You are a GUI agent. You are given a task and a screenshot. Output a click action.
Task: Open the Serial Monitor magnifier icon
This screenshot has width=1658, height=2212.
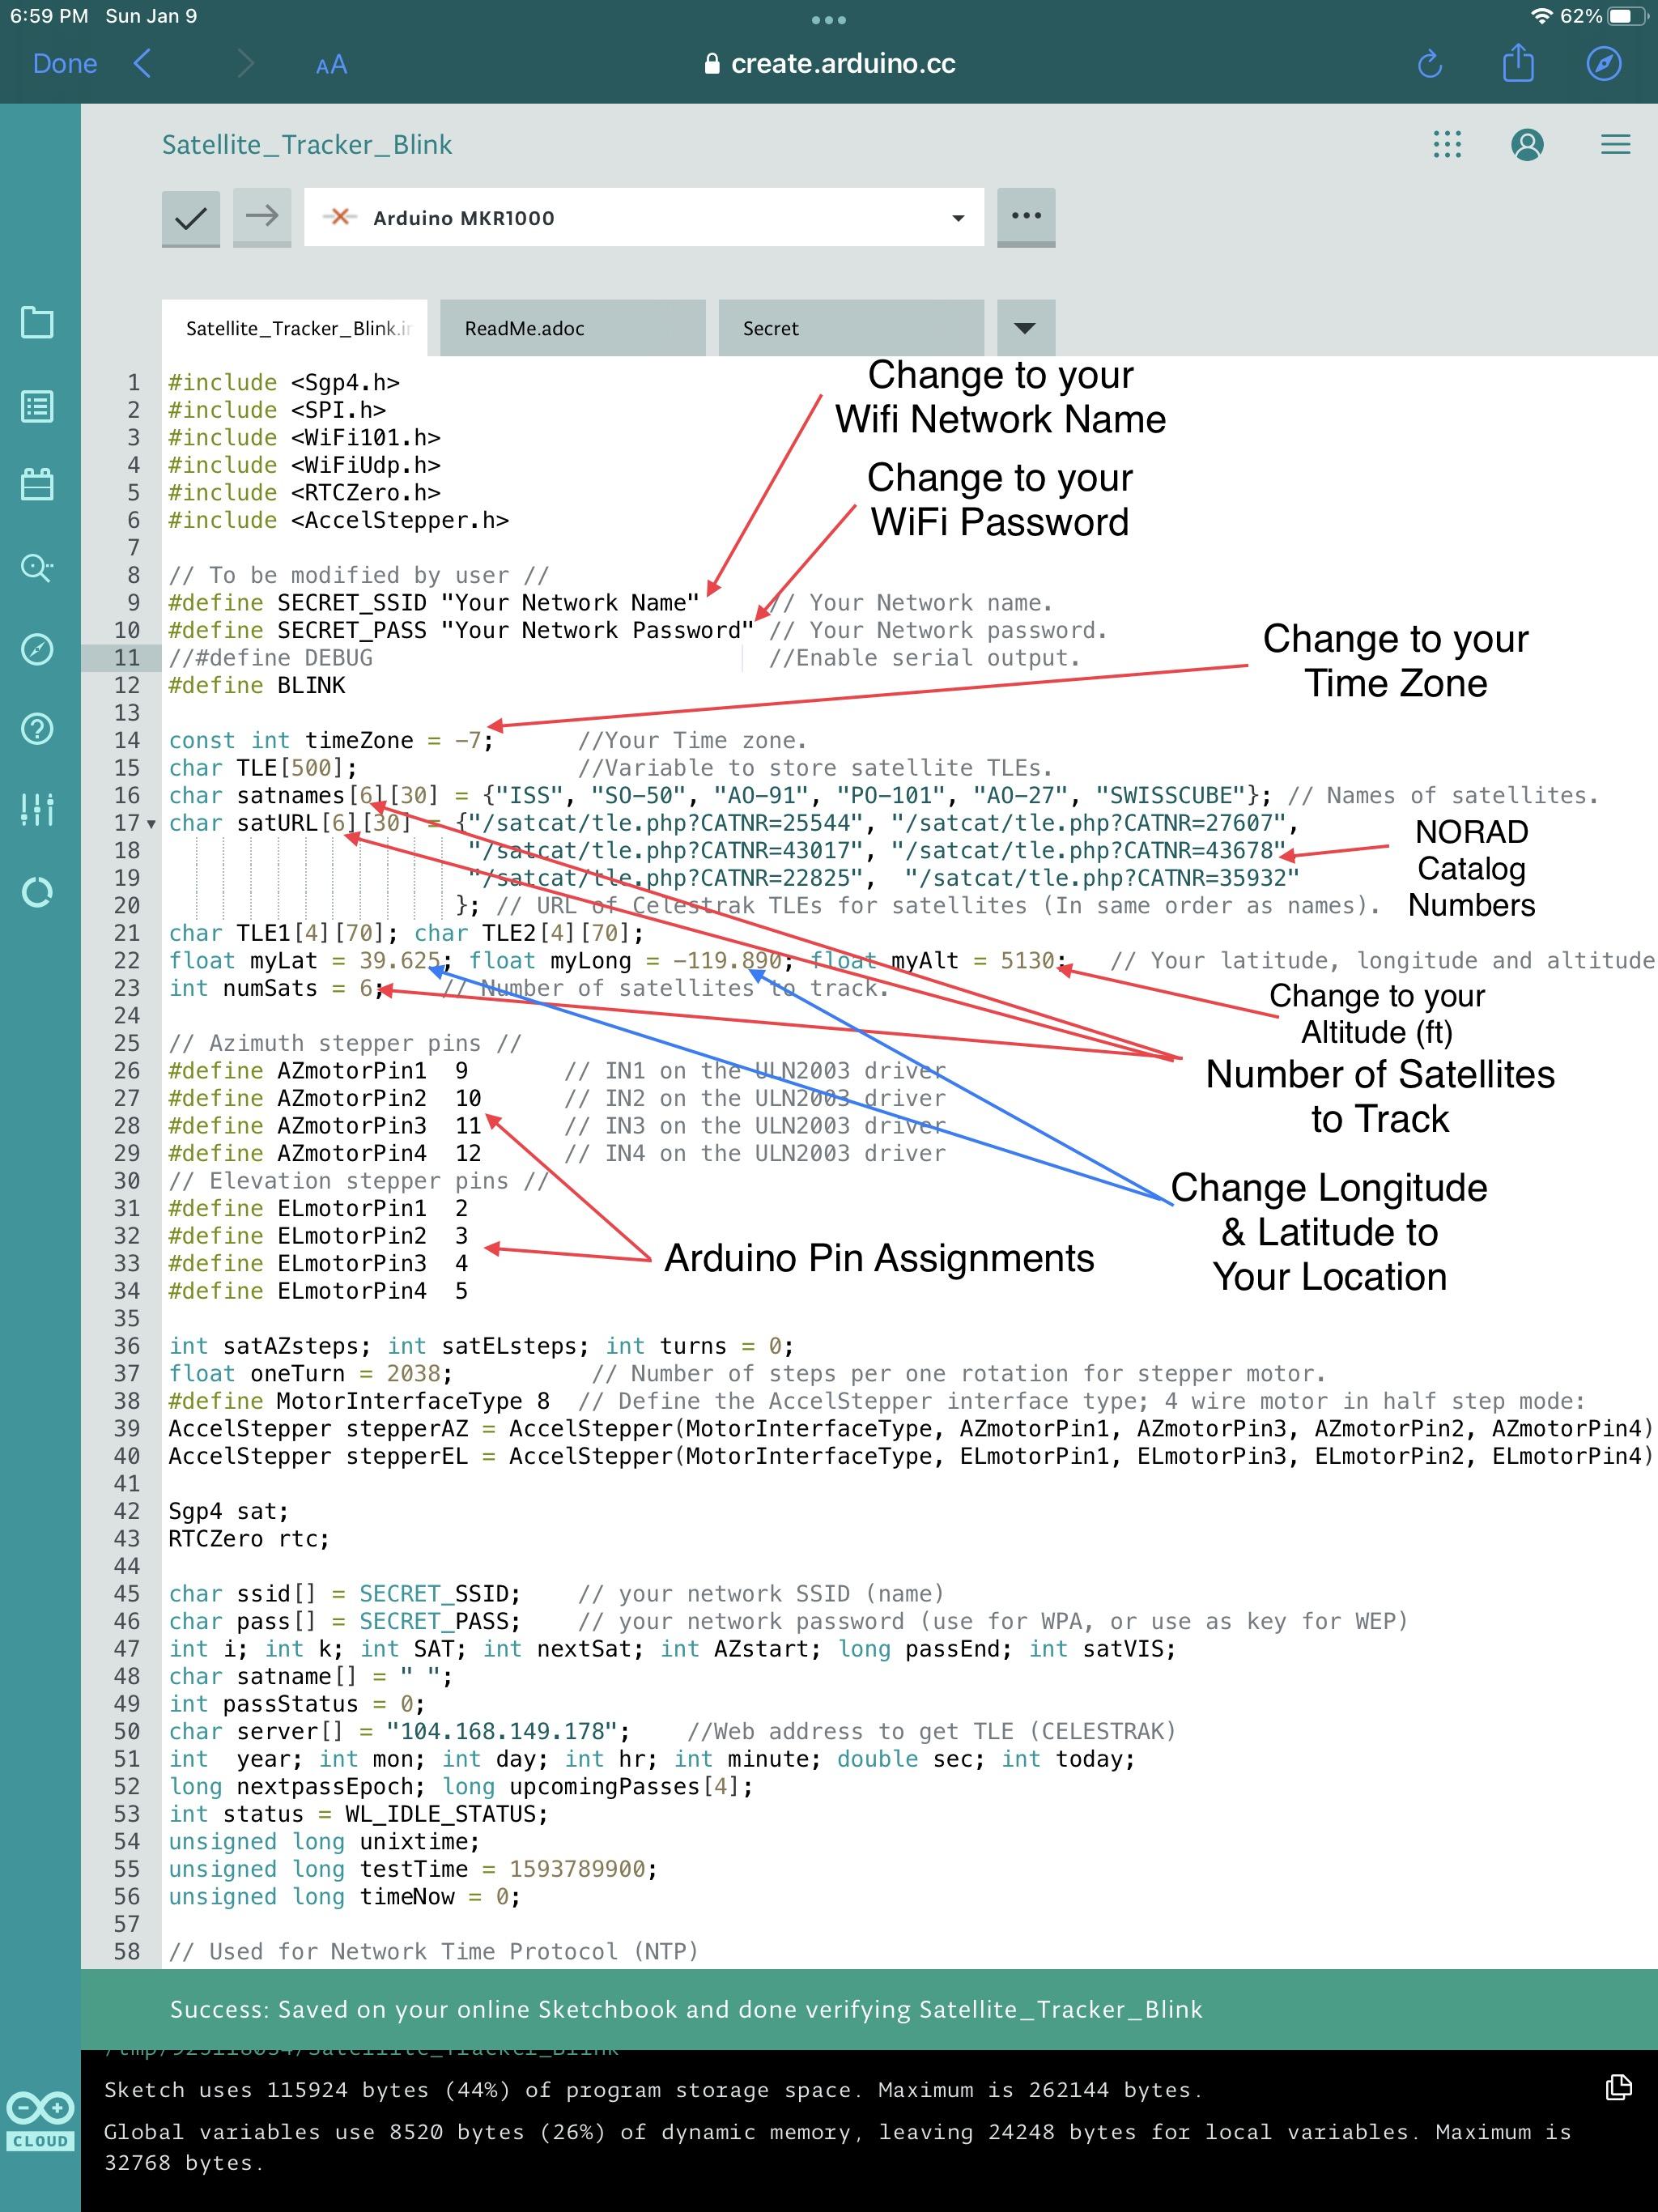coord(38,568)
